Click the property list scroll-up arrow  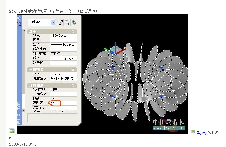24,30
